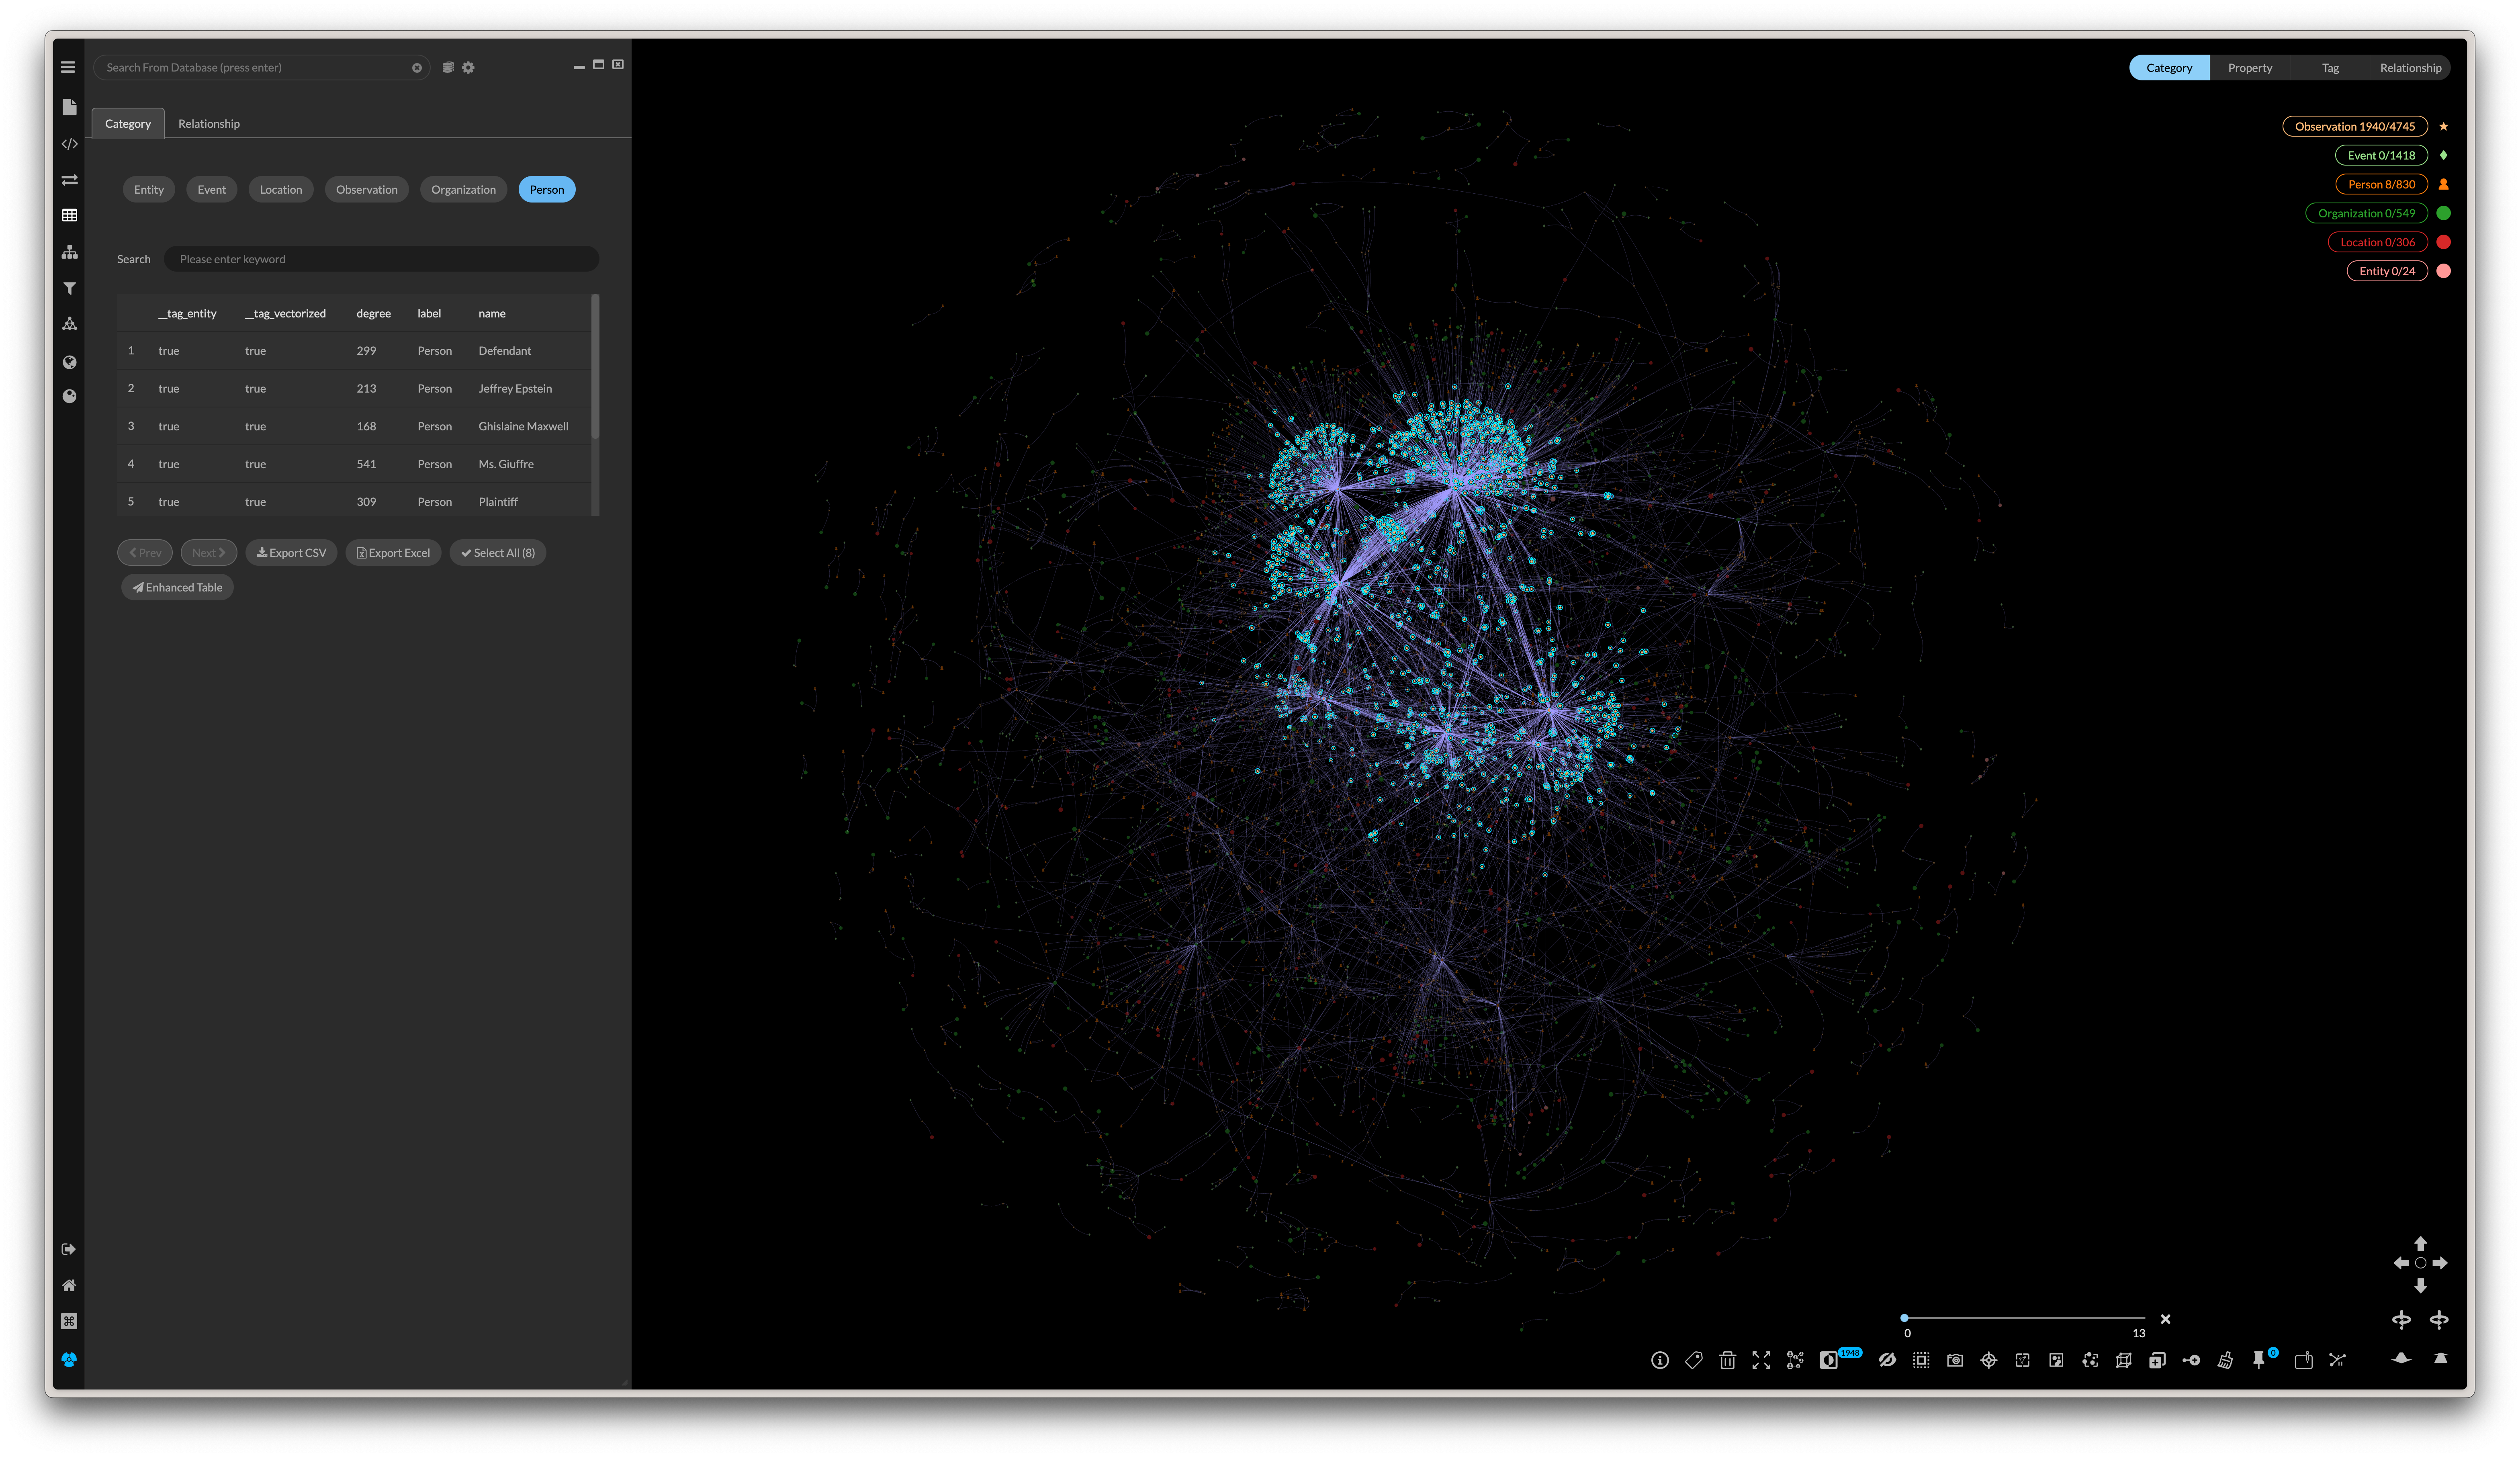Click the pin icon with 0 badge
The height and width of the screenshot is (1457, 2520).
coord(2259,1360)
